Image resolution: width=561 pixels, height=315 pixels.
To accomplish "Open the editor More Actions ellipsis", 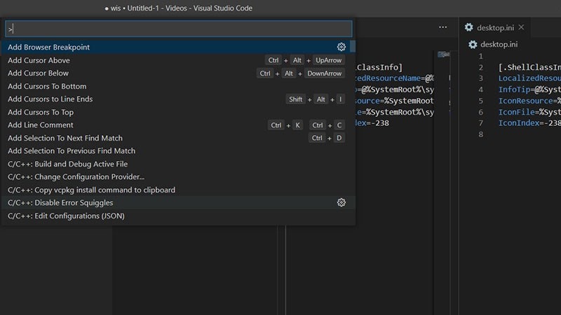I will coord(443,27).
